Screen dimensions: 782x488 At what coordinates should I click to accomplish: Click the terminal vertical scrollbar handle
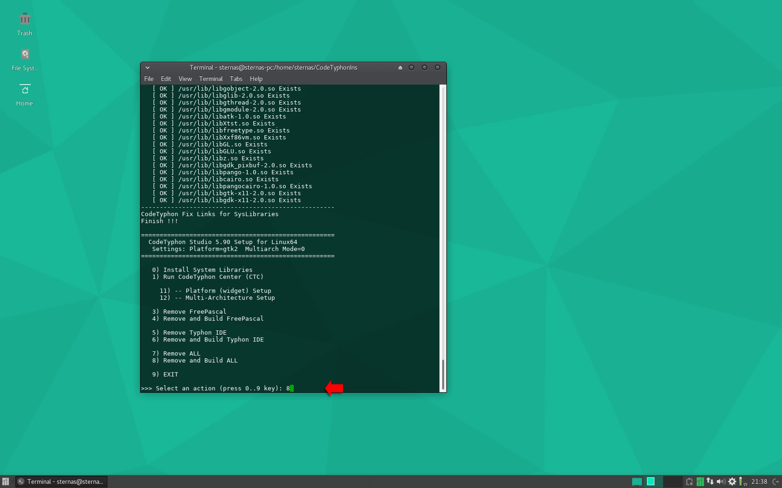pos(443,375)
